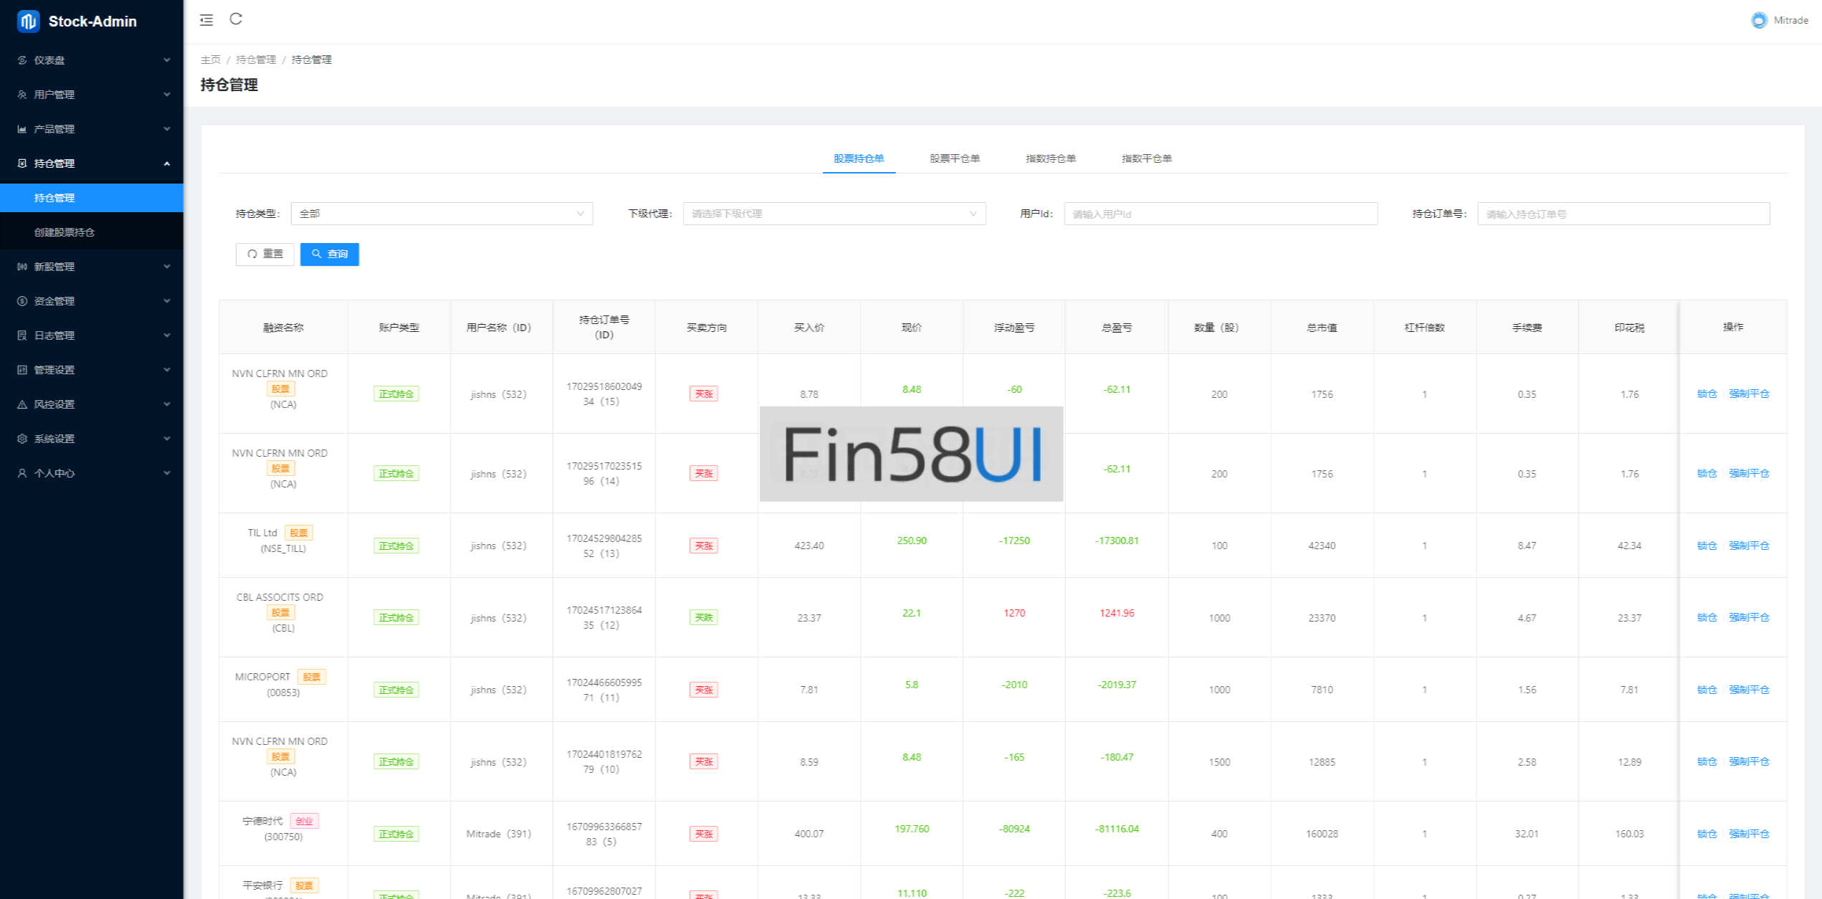Click the 用户管理 user icon in sidebar
The image size is (1822, 899).
[22, 95]
